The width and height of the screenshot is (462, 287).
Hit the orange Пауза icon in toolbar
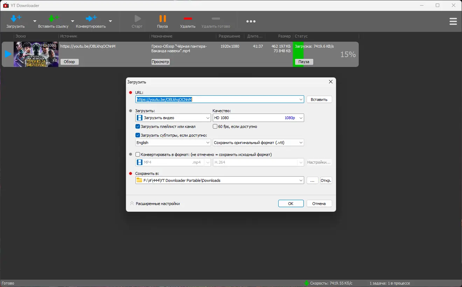[162, 19]
